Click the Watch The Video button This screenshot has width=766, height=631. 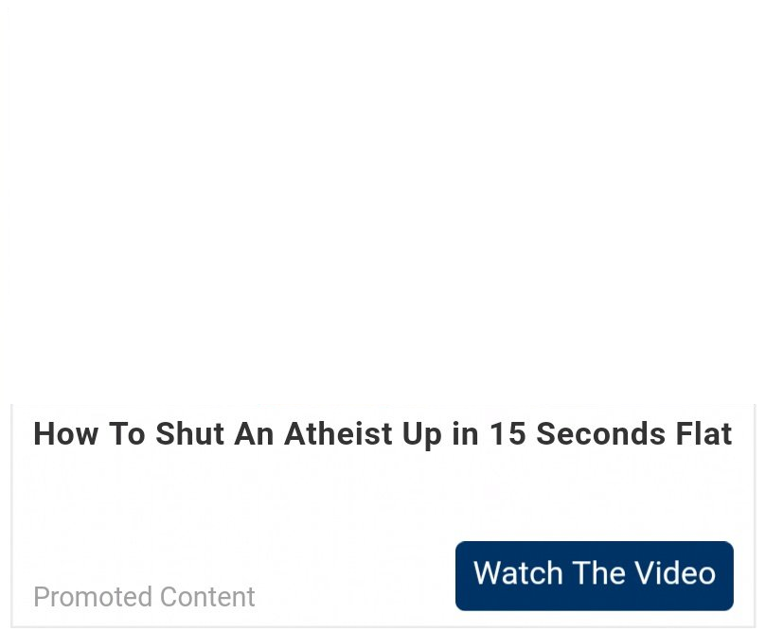(x=594, y=575)
